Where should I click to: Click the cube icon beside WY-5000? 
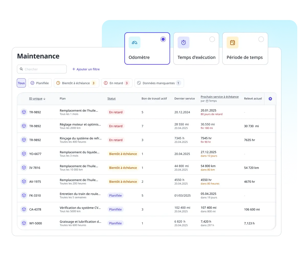click(x=24, y=223)
